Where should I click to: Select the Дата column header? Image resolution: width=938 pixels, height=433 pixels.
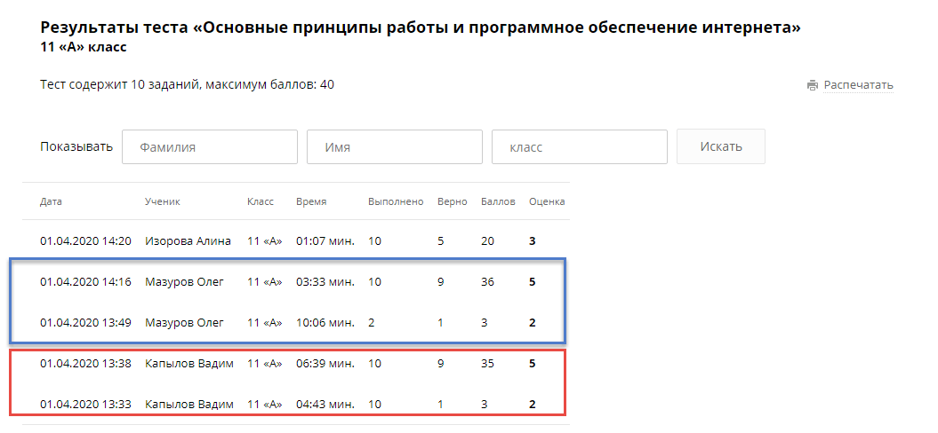click(x=51, y=202)
